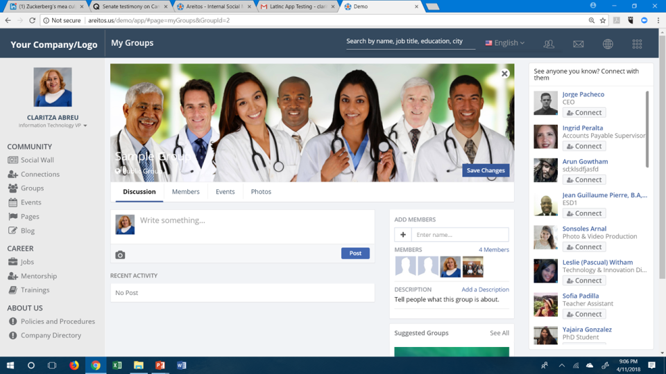Viewport: 666px width, 374px height.
Task: Click Claritza Abreu's profile photo
Action: pyautogui.click(x=53, y=87)
